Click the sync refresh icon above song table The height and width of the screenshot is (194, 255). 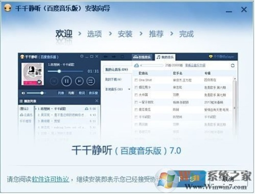(x=233, y=65)
